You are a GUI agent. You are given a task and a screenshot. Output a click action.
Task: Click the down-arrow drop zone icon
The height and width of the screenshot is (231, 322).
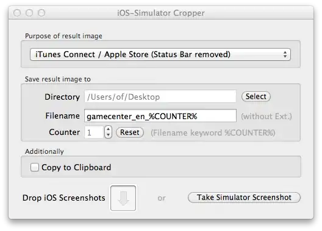pyautogui.click(x=123, y=198)
